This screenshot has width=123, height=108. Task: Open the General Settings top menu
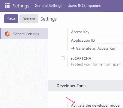(48, 6)
